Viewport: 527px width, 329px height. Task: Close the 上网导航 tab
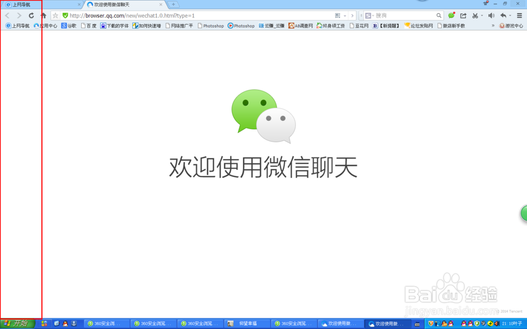[79, 5]
